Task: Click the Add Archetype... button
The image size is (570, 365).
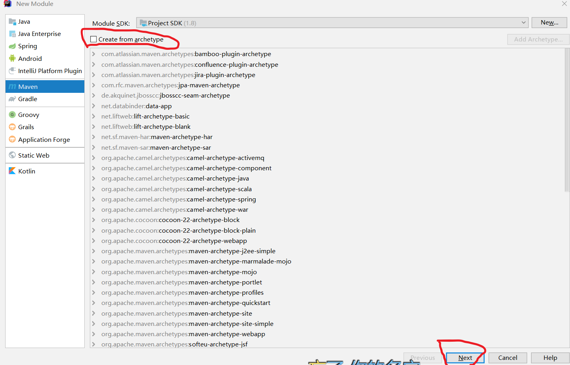Action: click(538, 39)
